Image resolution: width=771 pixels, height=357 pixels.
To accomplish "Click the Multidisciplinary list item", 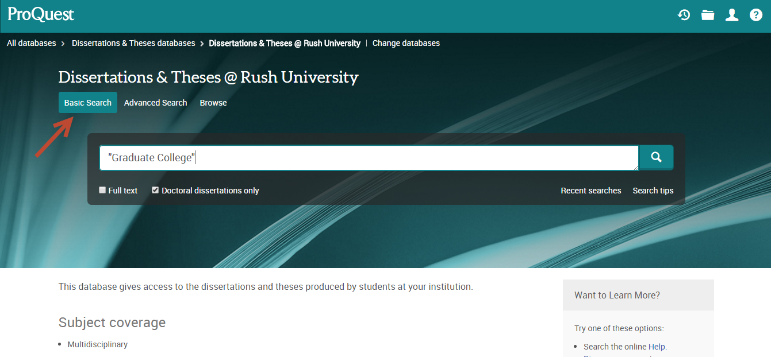I will coord(98,344).
